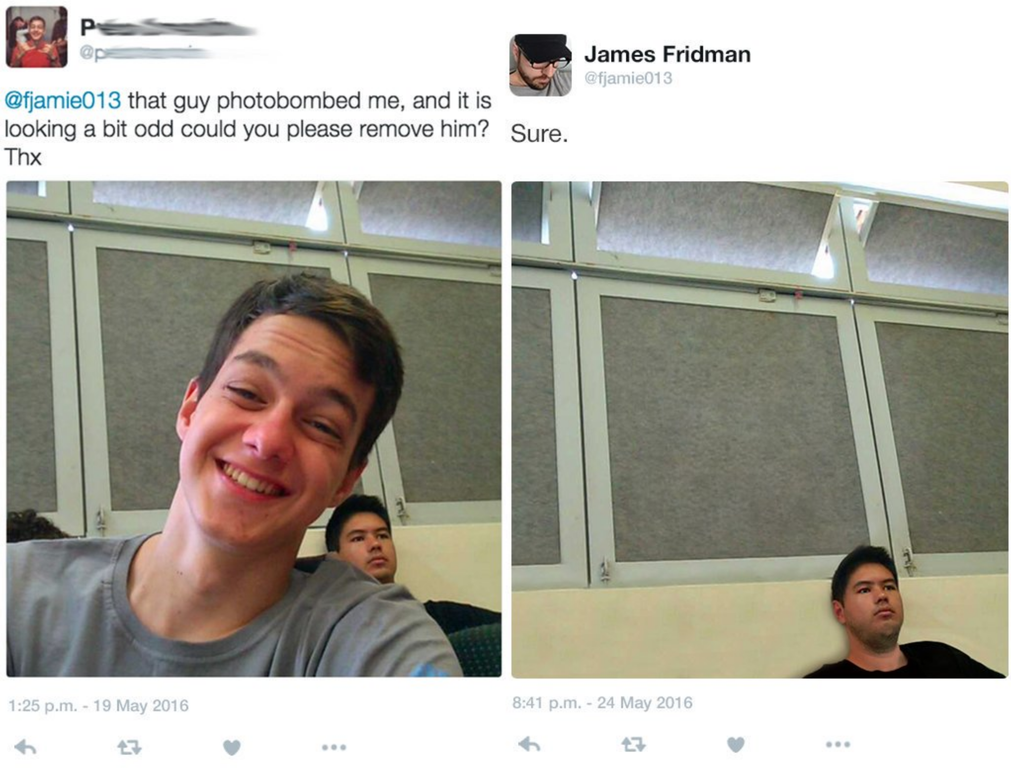Screen dimensions: 1011x768
Task: Open the edited photo in Fridman's reply
Action: tap(759, 429)
